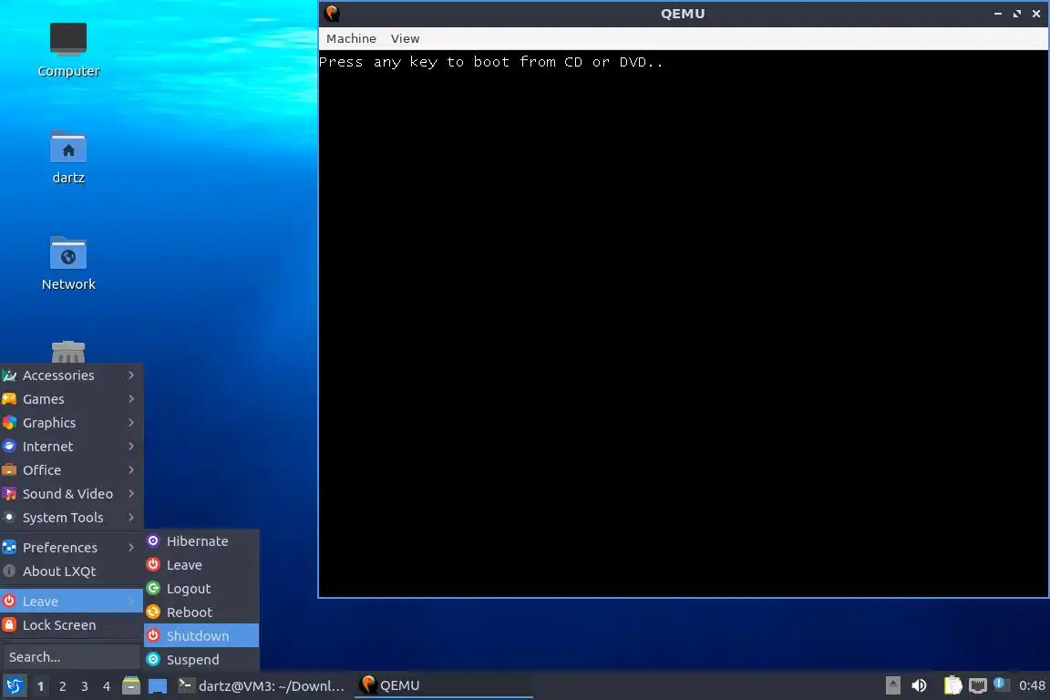This screenshot has height=700, width=1050.
Task: Choose Shutdown in the Leave submenu
Action: [x=201, y=635]
